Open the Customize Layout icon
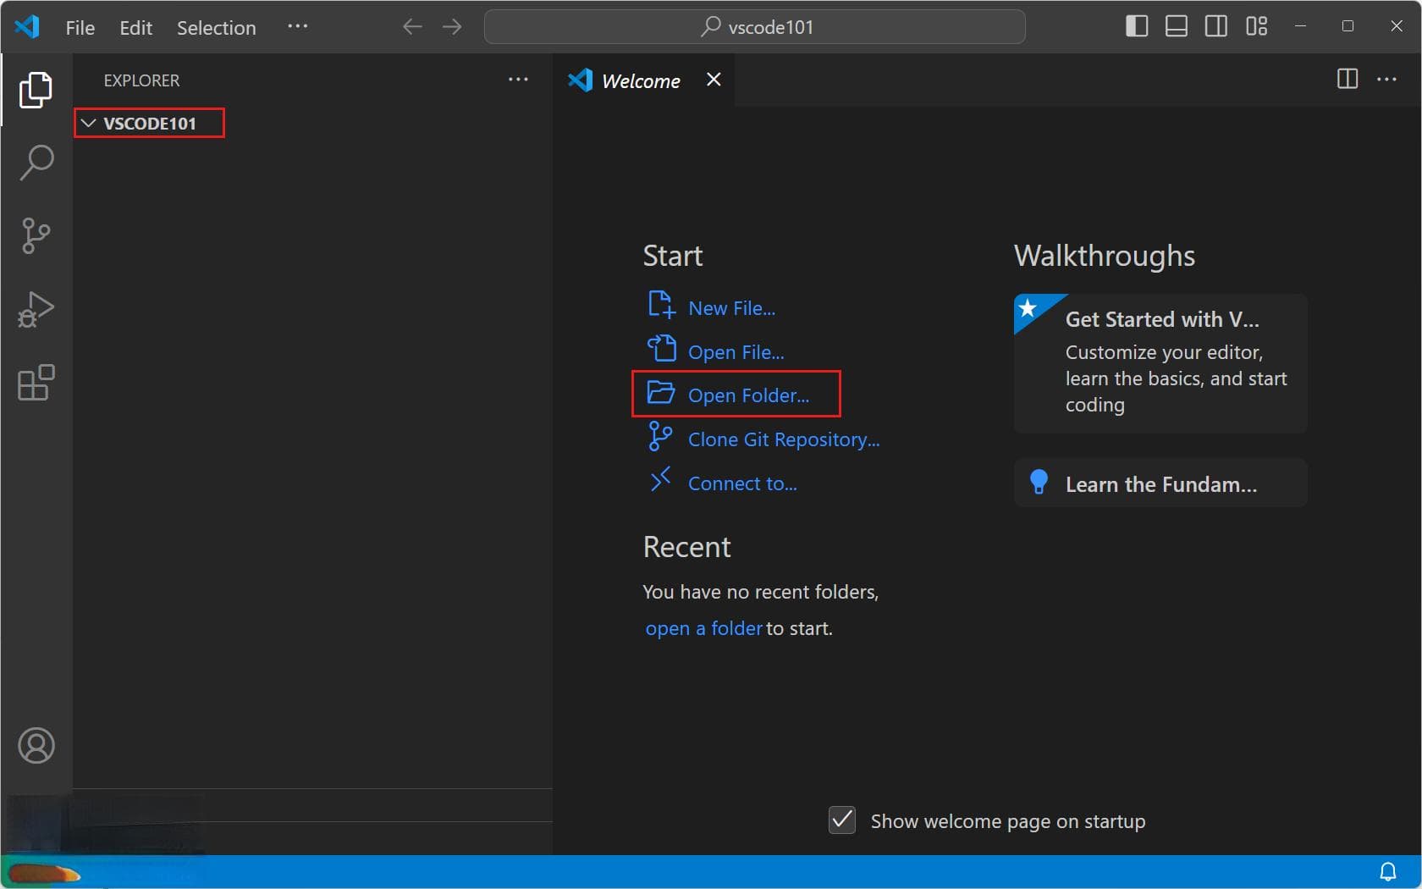Viewport: 1422px width, 889px height. [1256, 27]
